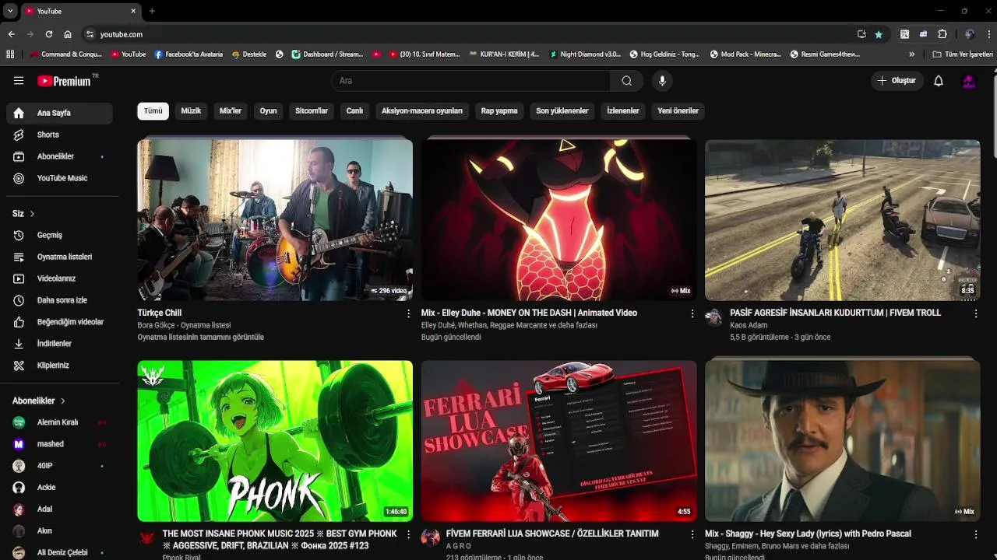
Task: Select the Son yüklenenler chip
Action: (x=562, y=111)
